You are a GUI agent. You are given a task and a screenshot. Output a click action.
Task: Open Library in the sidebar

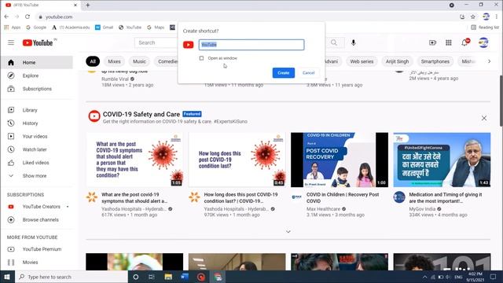click(x=37, y=110)
